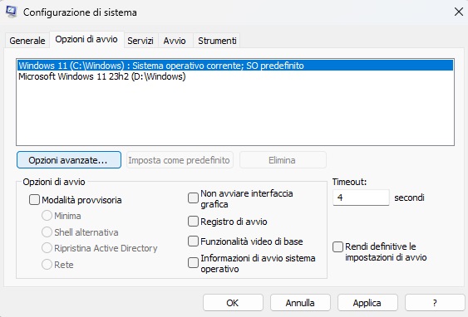Select the Opzioni di avvio tab

click(x=86, y=39)
